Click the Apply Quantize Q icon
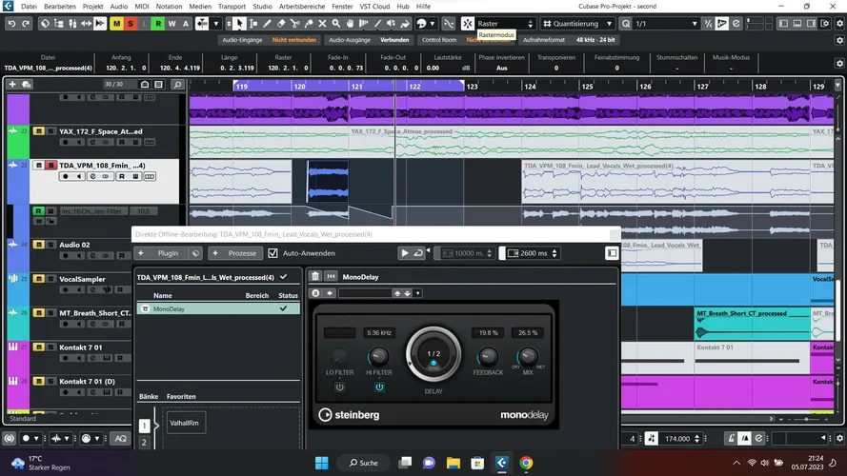The height and width of the screenshot is (476, 847). tap(626, 24)
